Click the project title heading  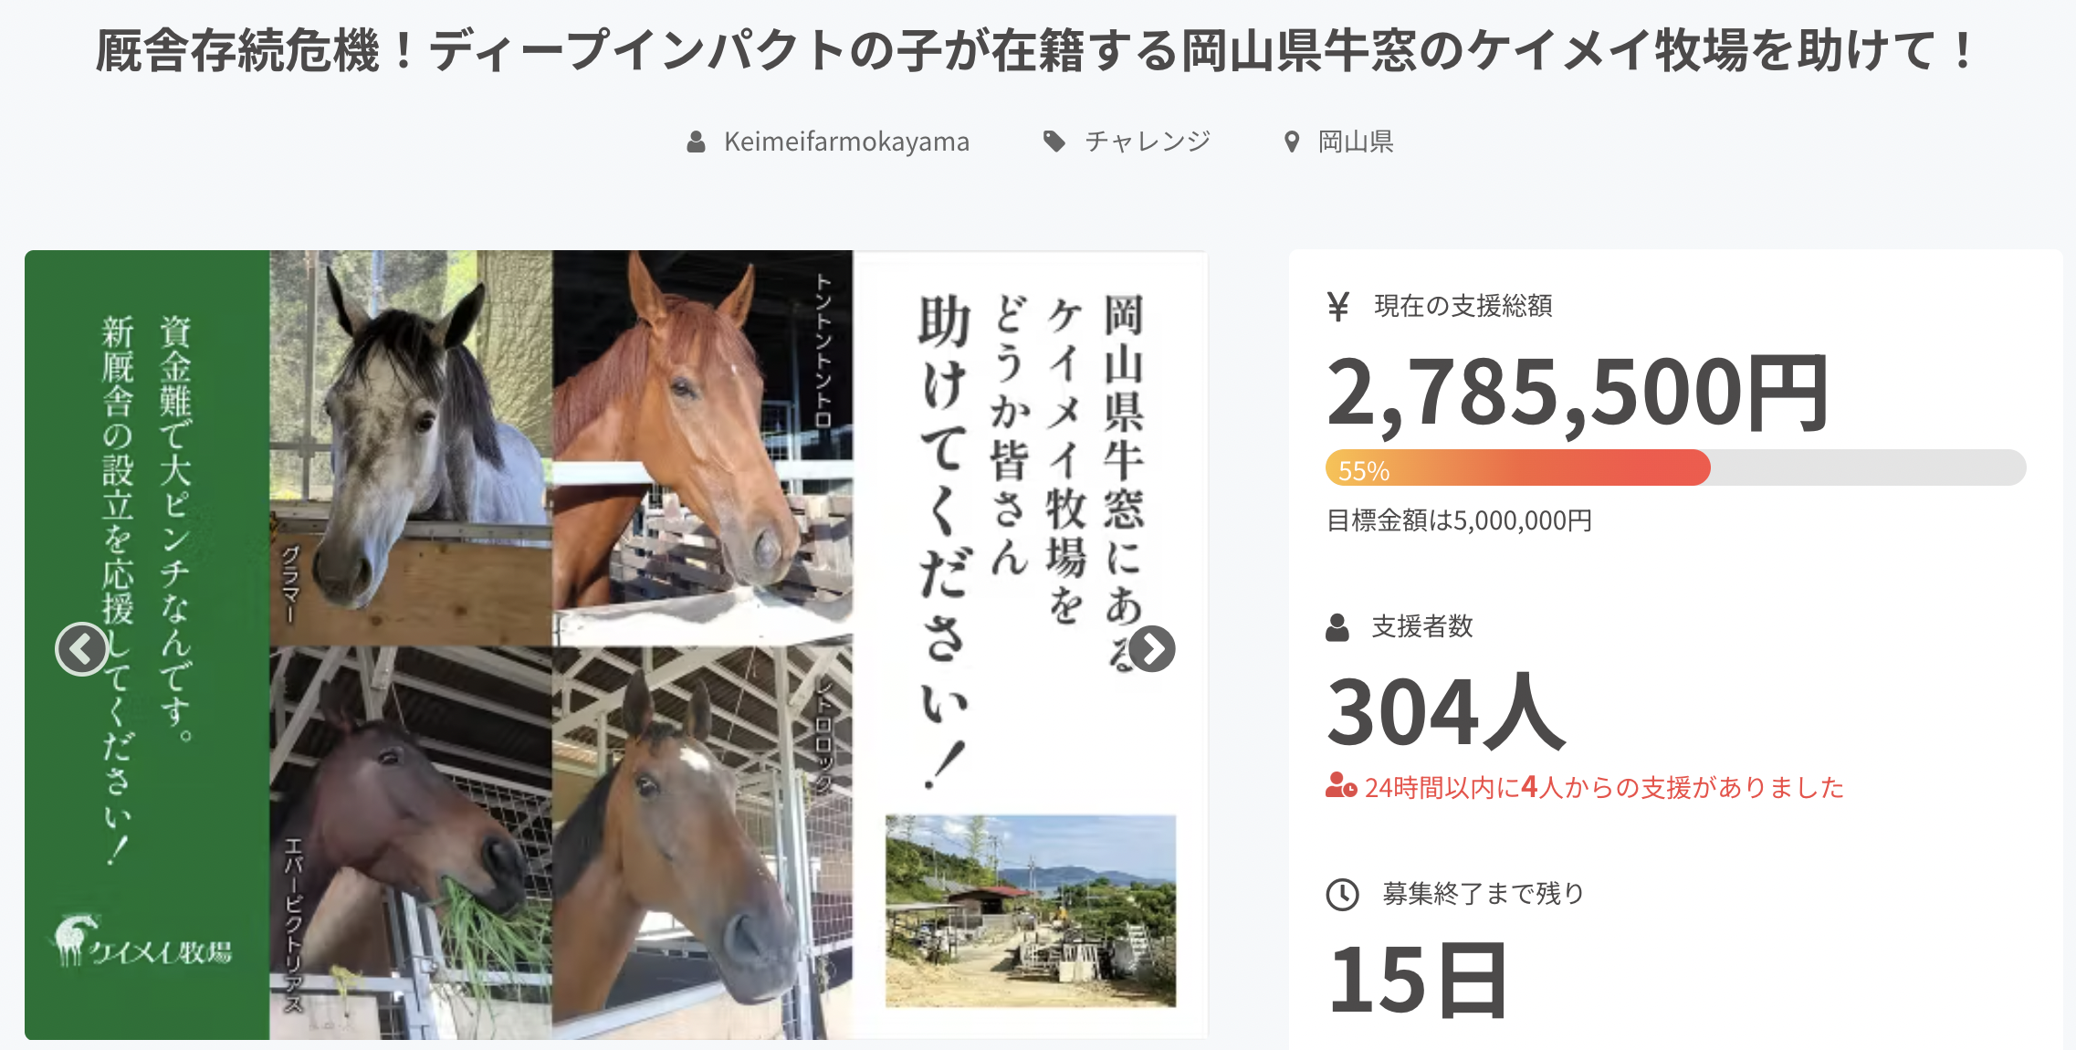[1037, 51]
